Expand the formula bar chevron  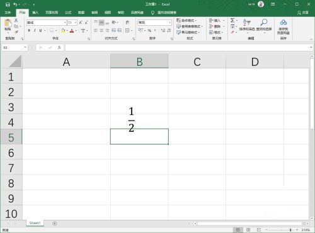(x=311, y=48)
